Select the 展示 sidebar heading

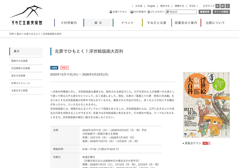tap(26, 51)
